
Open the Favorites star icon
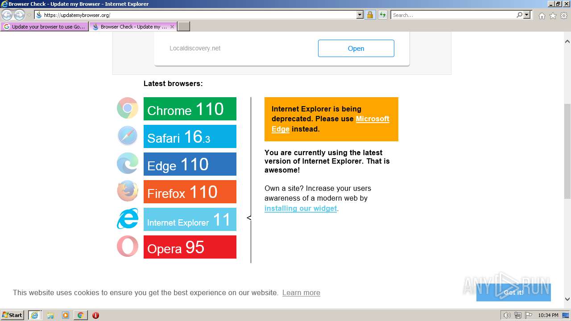tap(553, 16)
